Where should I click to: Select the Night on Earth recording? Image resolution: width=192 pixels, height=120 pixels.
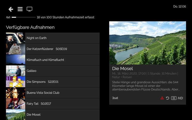(x=53, y=38)
